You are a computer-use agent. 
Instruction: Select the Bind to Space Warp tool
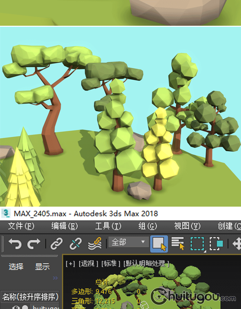click(95, 244)
